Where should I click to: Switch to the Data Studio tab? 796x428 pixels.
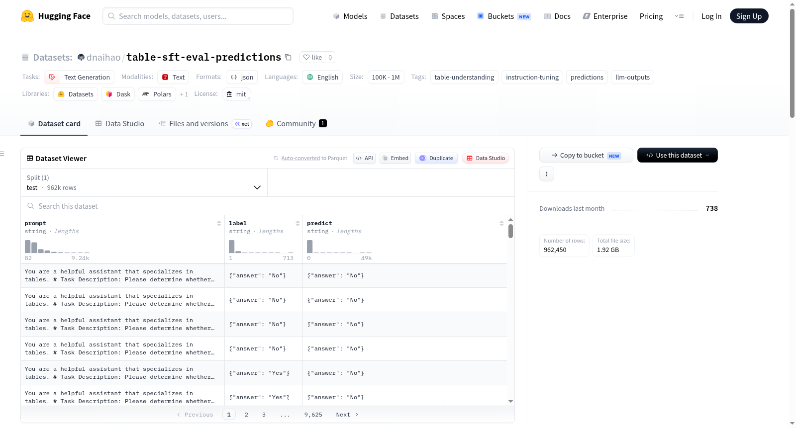click(120, 124)
